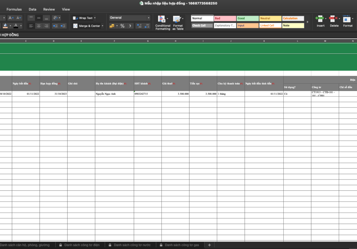Open Format as Table
Image resolution: width=357 pixels, height=249 pixels.
pyautogui.click(x=177, y=19)
